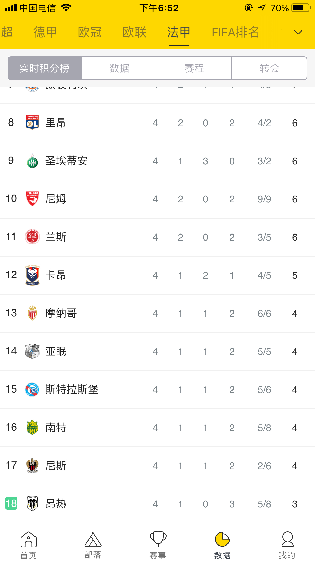Select the 德甲 league tab

[x=45, y=32]
